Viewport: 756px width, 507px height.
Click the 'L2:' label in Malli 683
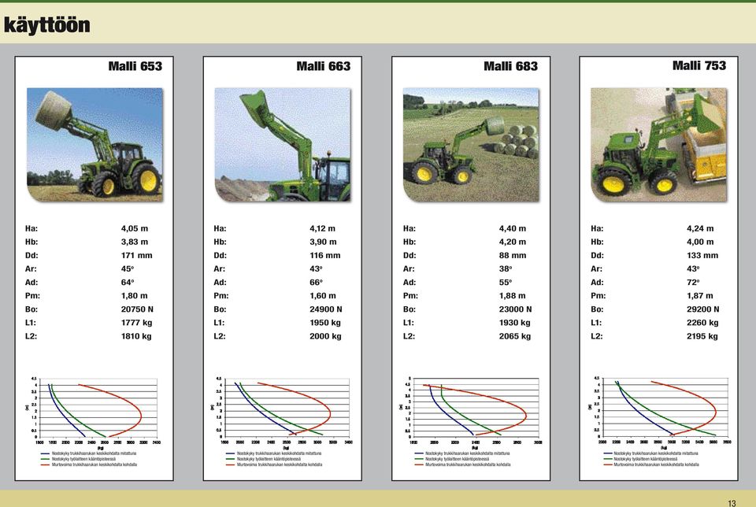409,336
